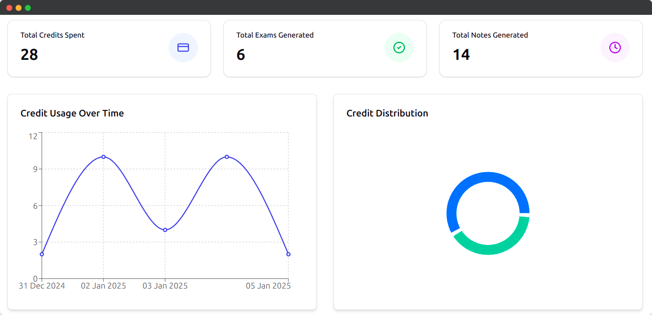This screenshot has height=315, width=652.
Task: Select the Total Notes Generated count 14
Action: (x=461, y=55)
